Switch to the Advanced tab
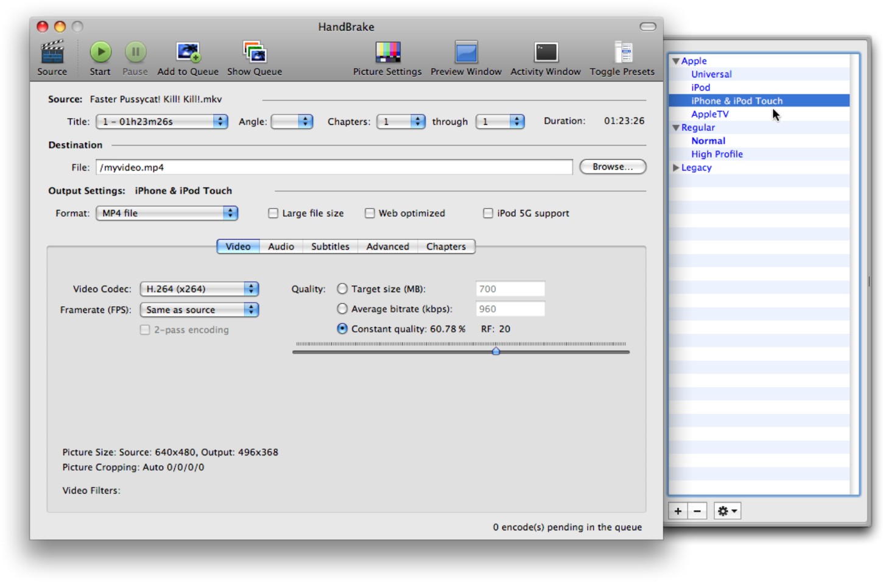The width and height of the screenshot is (883, 582). point(388,247)
